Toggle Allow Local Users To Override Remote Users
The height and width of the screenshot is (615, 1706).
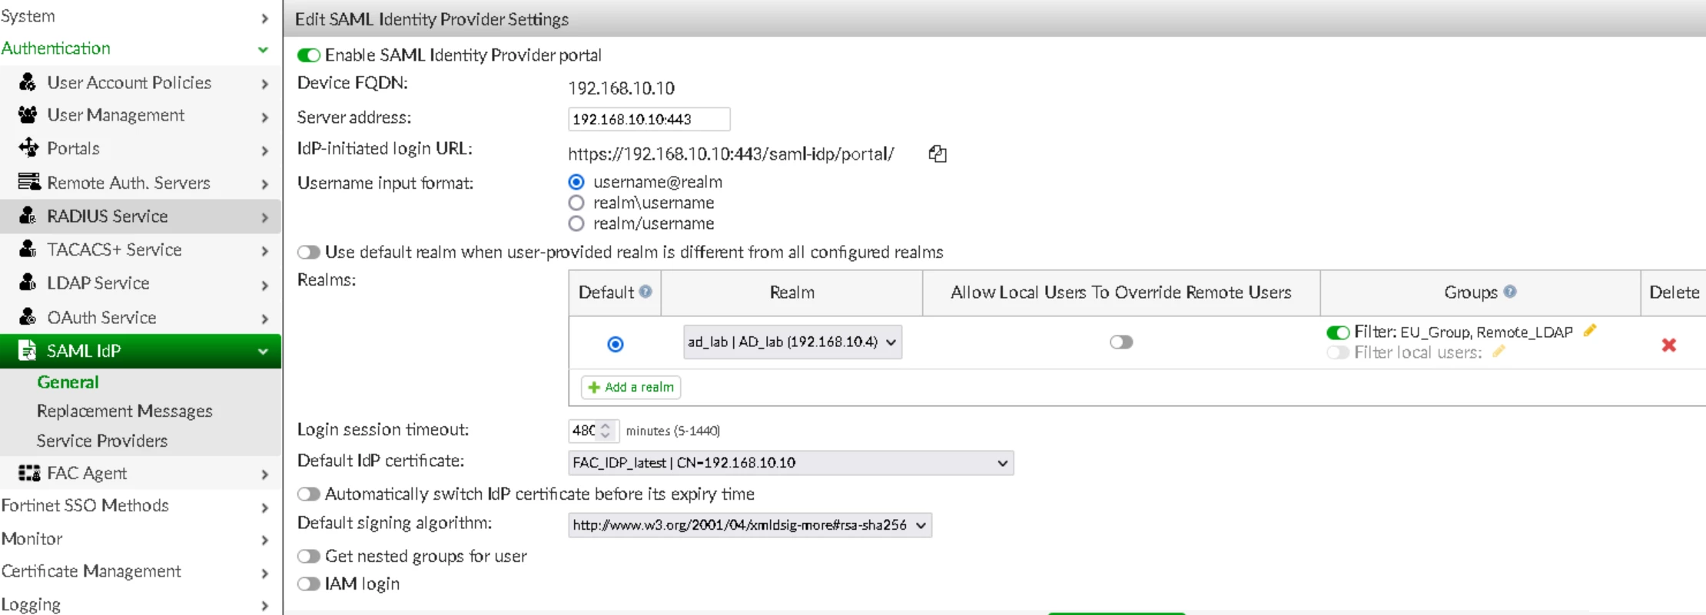(x=1121, y=342)
